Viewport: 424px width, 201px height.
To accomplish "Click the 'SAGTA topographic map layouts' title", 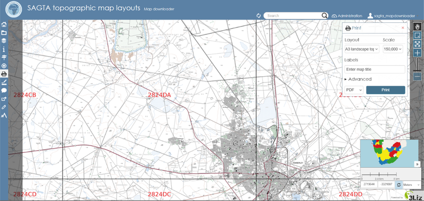I will pyautogui.click(x=84, y=8).
